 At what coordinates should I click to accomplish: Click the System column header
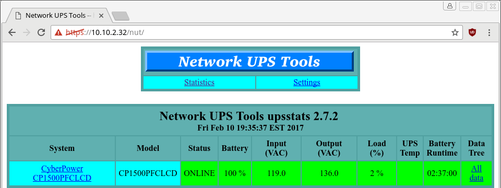(62, 148)
